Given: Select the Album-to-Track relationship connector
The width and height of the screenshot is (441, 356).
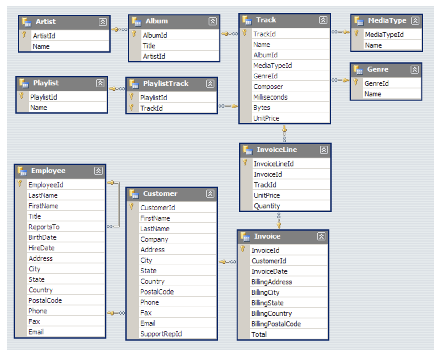Looking at the screenshot, I should 230,34.
